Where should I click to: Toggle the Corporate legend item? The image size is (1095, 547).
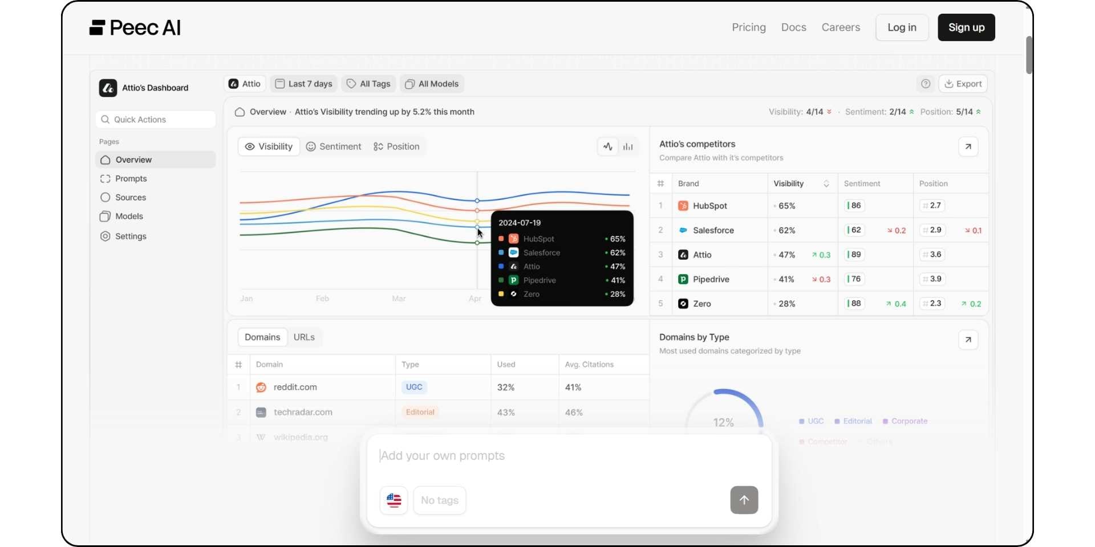905,421
